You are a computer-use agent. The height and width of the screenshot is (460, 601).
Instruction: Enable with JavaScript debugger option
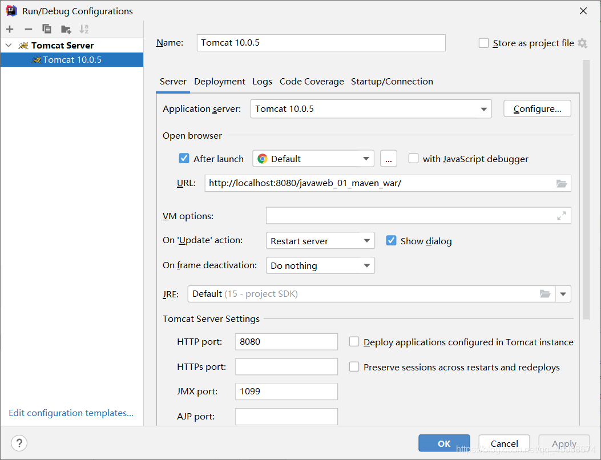click(x=413, y=158)
